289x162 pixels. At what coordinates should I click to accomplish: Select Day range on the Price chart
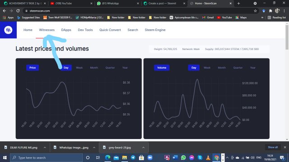(66, 67)
